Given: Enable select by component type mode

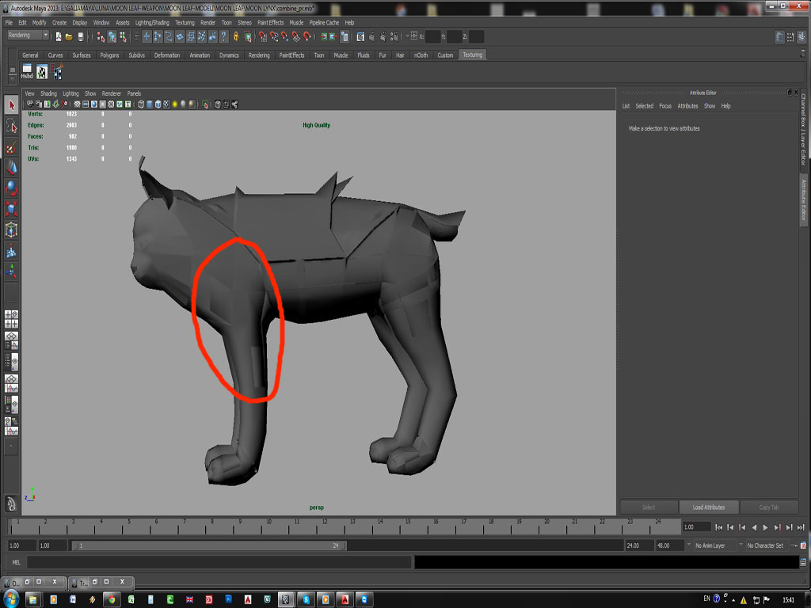Looking at the screenshot, I should pyautogui.click(x=123, y=36).
